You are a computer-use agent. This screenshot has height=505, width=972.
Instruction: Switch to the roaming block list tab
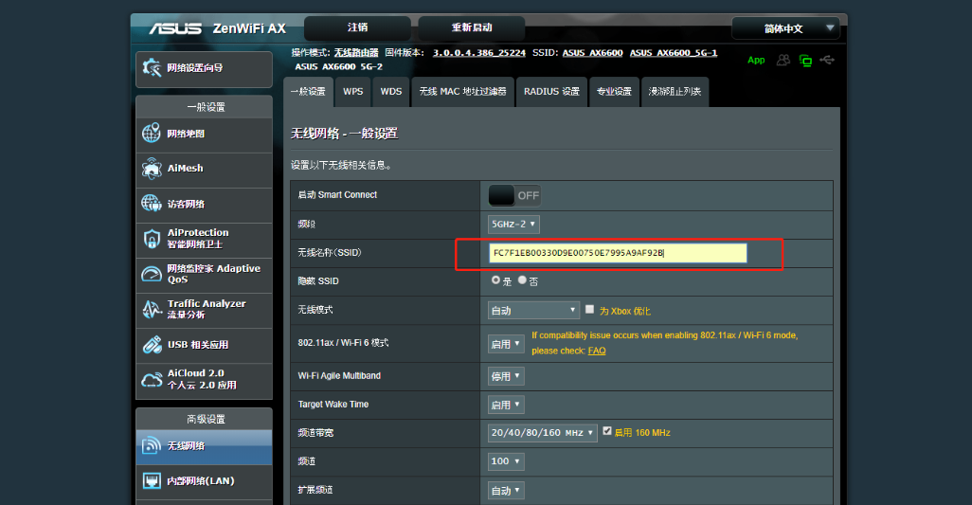(675, 92)
